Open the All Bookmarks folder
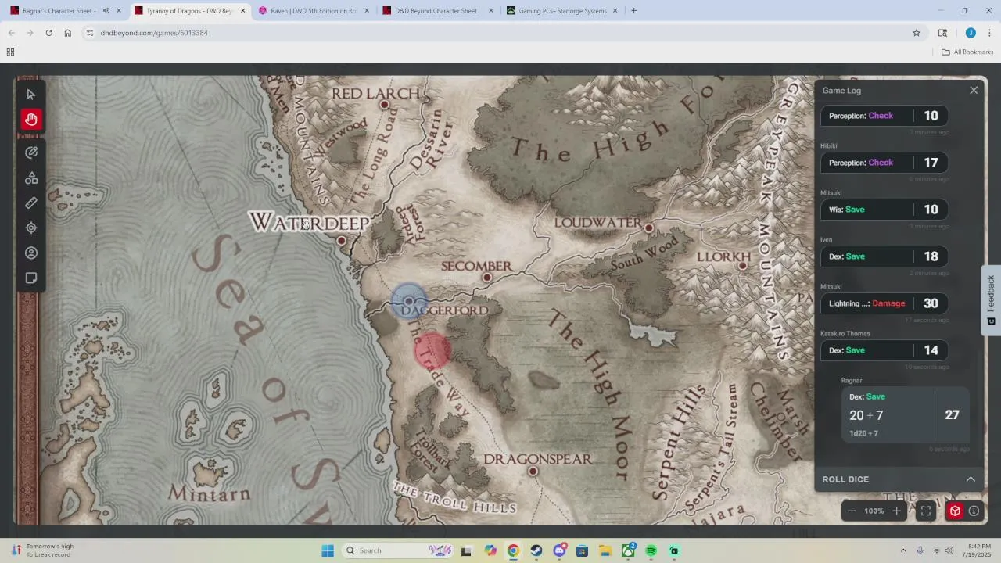 [967, 52]
